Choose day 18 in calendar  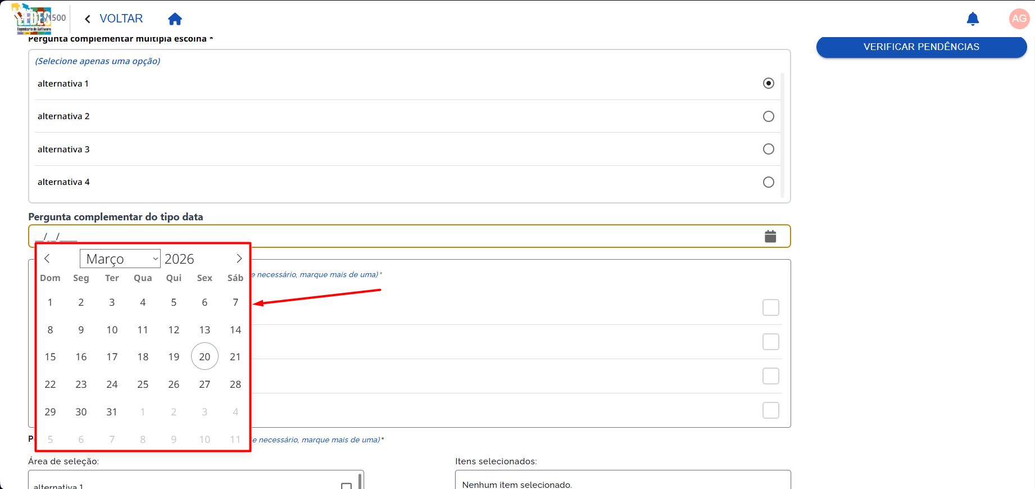(x=143, y=357)
